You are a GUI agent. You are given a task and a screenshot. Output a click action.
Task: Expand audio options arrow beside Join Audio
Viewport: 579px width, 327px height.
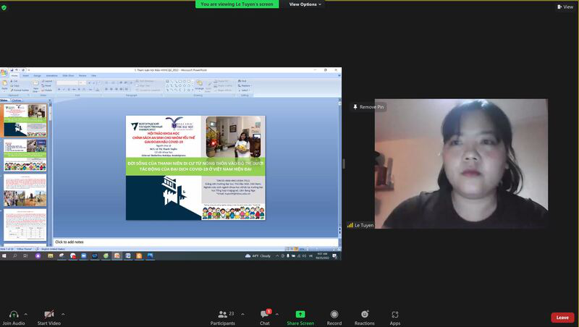pos(28,314)
